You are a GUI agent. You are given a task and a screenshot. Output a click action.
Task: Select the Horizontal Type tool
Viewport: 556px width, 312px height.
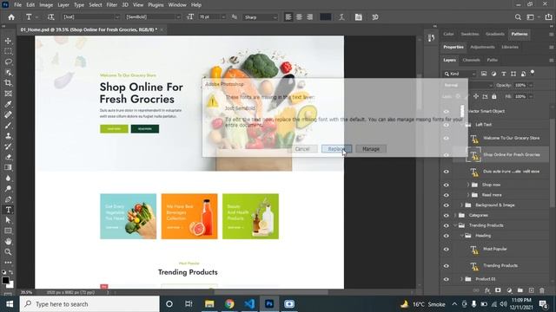click(8, 210)
